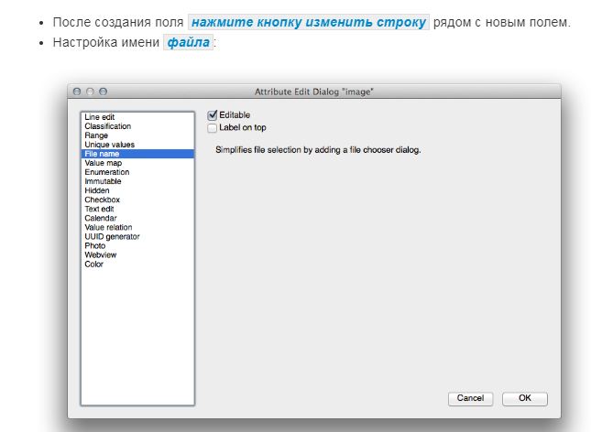Screen dimensions: 591x432
Task: Select Hidden in widget list
Action: (x=137, y=190)
